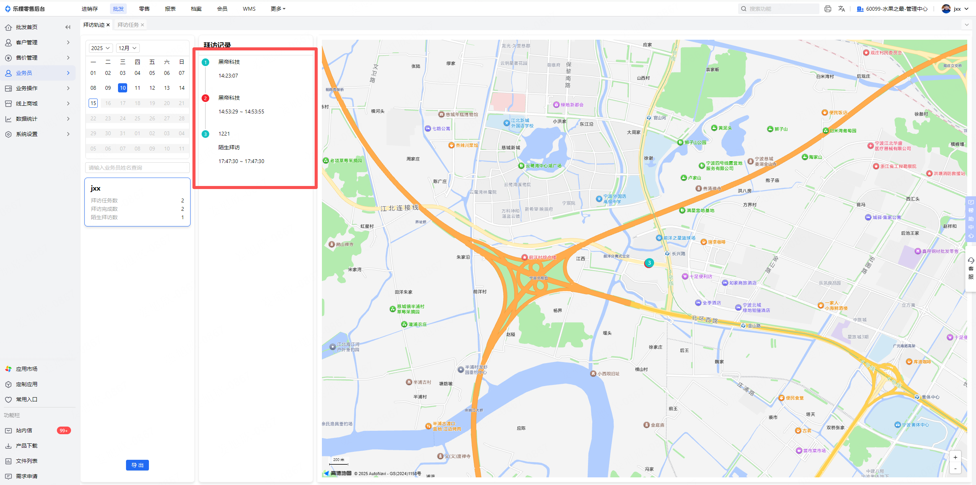This screenshot has width=976, height=485.
Task: Click visit marker 3 on map
Action: [x=649, y=263]
